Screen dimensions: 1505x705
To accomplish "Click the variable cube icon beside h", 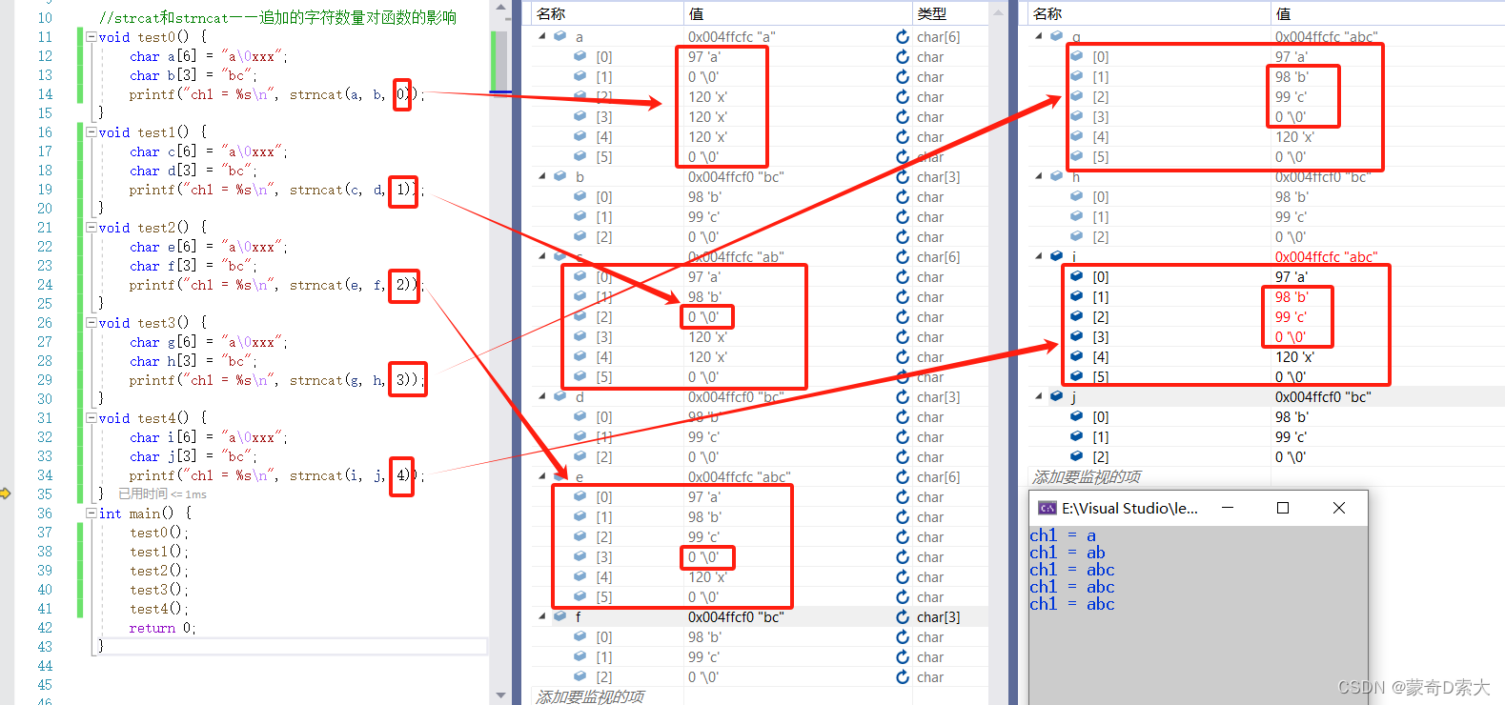I will (1056, 176).
